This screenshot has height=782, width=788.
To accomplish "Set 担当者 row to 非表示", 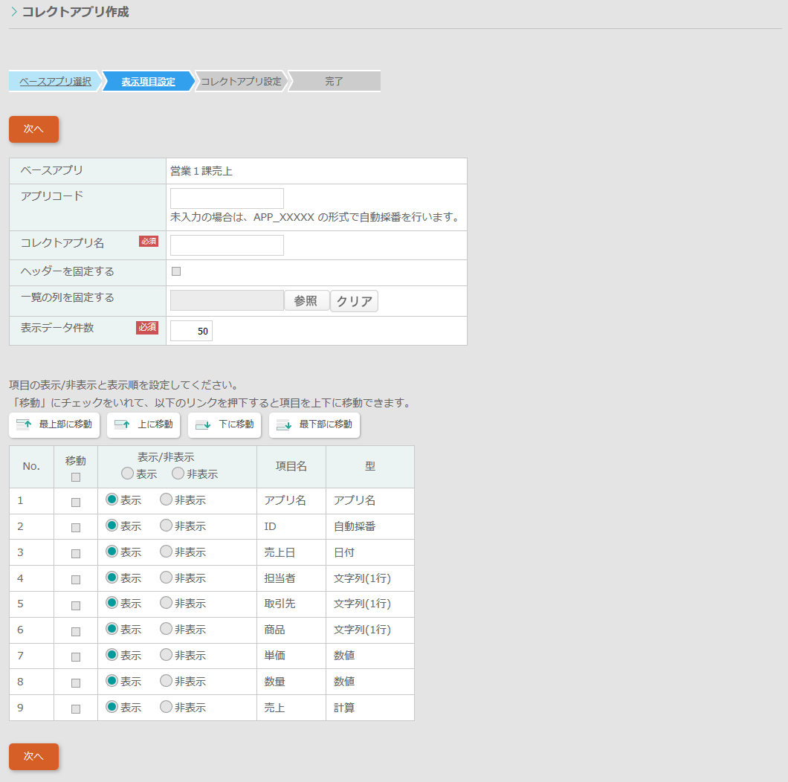I will click(x=166, y=578).
